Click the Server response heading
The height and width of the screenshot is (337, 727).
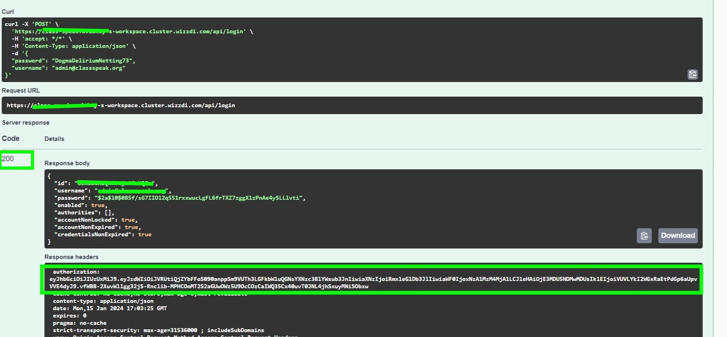coord(26,122)
